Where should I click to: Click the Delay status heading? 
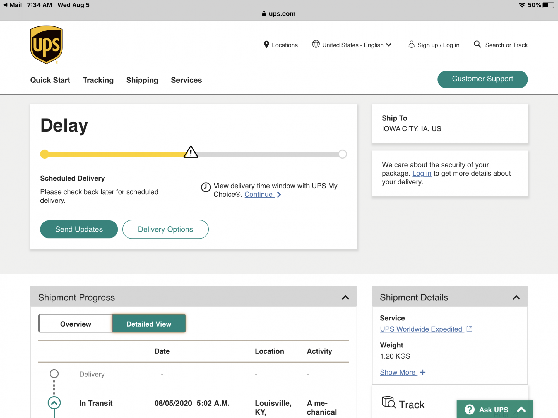coord(64,125)
